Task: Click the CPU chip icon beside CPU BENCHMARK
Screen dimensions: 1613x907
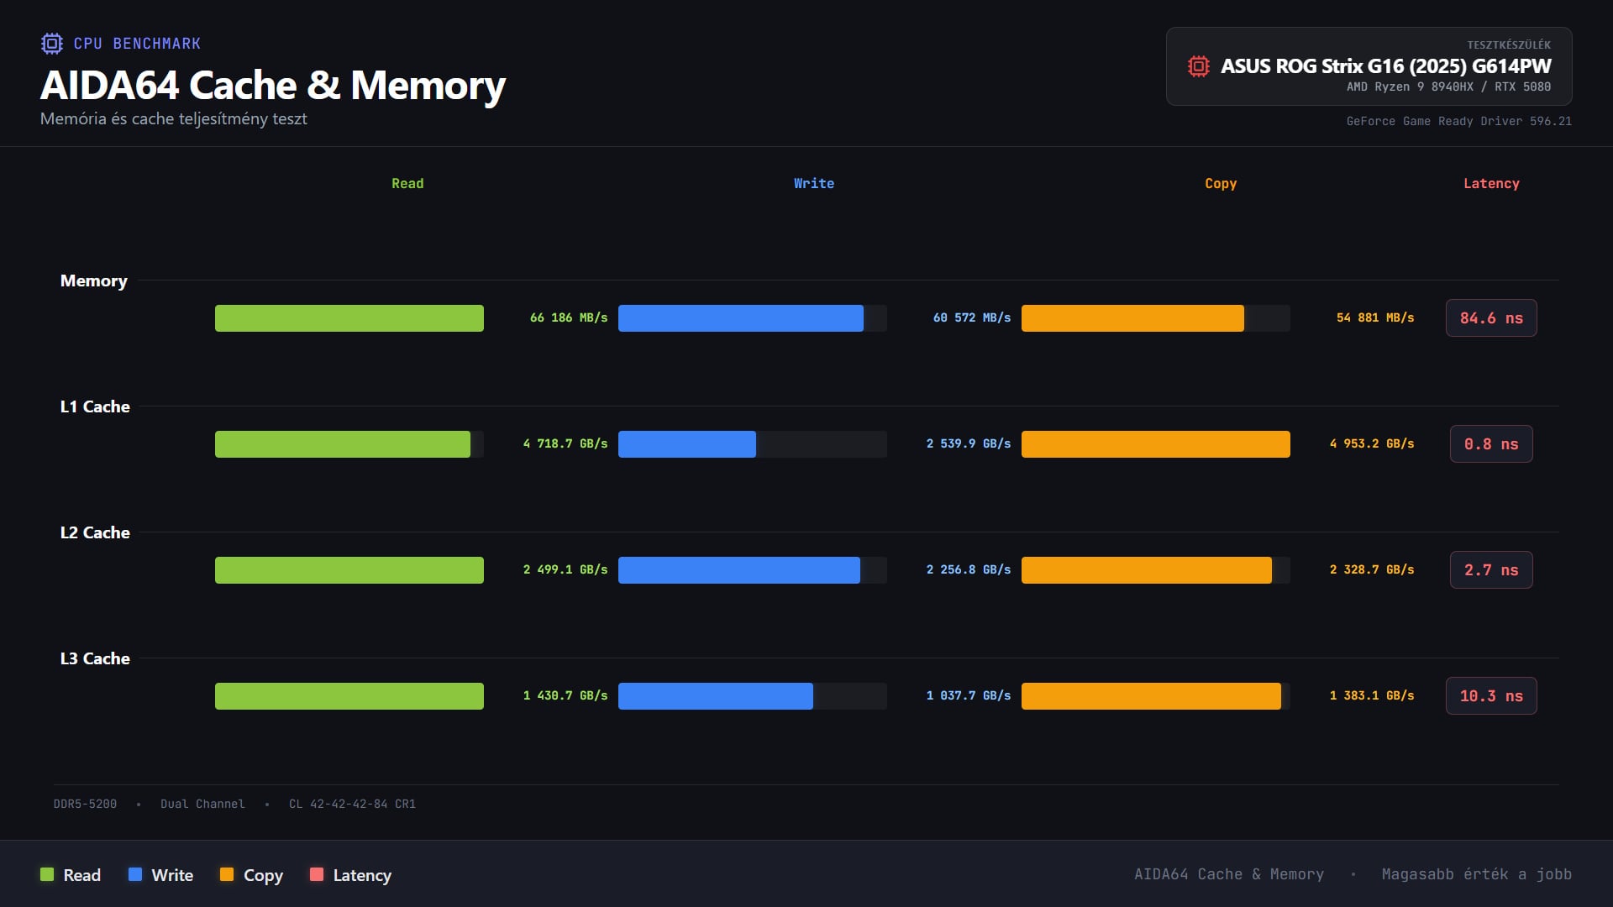Action: tap(51, 44)
